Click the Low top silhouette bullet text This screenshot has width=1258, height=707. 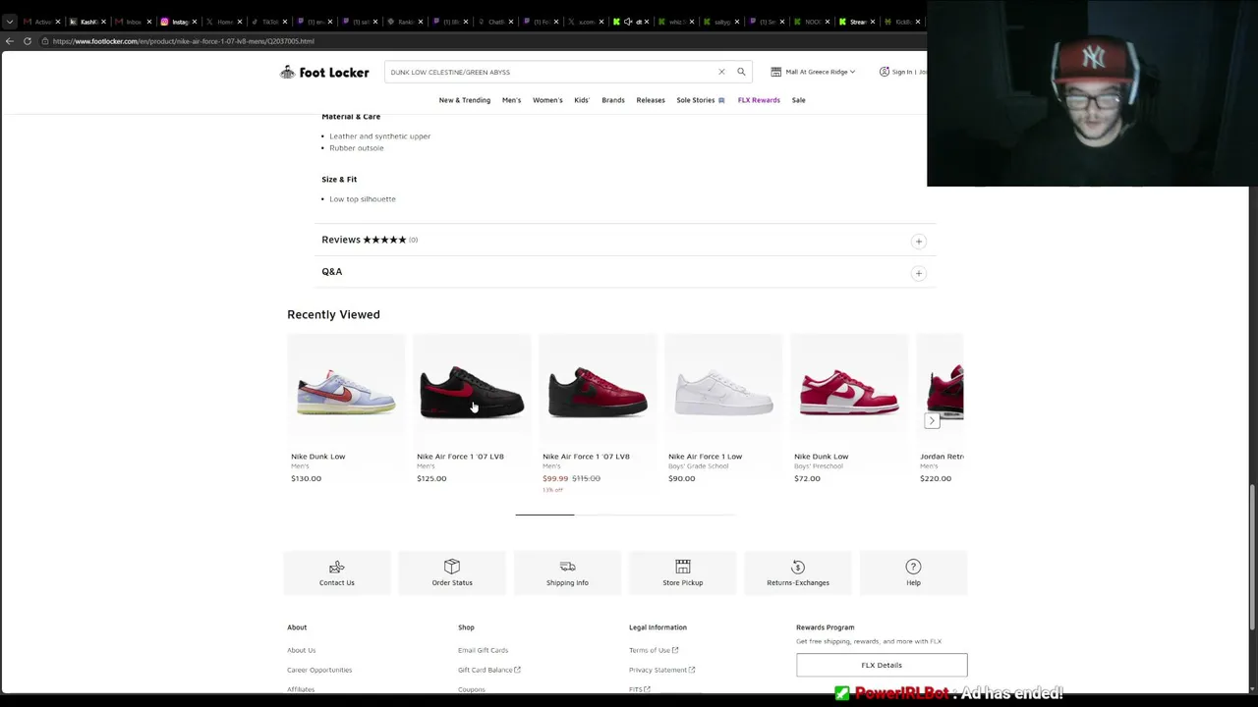pos(363,199)
